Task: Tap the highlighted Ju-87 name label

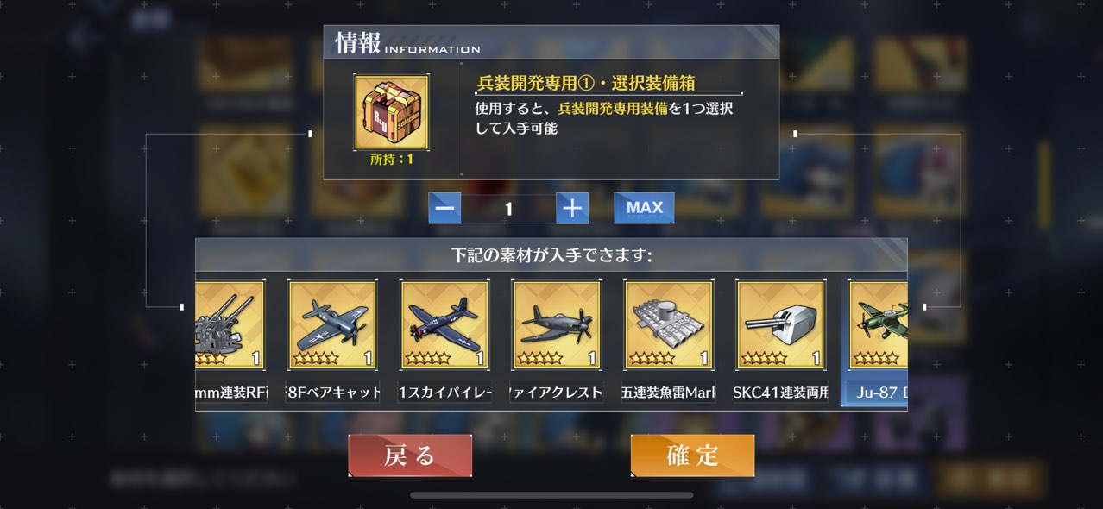Action: point(875,393)
